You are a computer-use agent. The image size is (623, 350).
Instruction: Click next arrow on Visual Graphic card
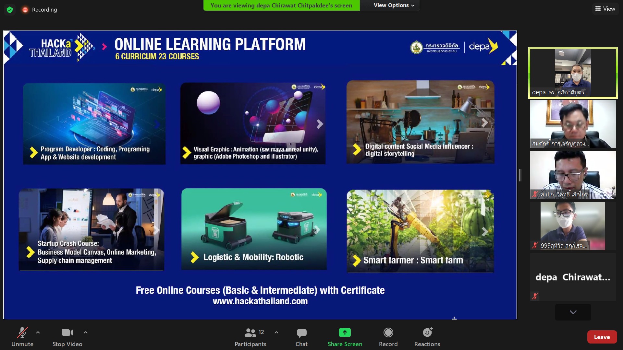coord(320,124)
